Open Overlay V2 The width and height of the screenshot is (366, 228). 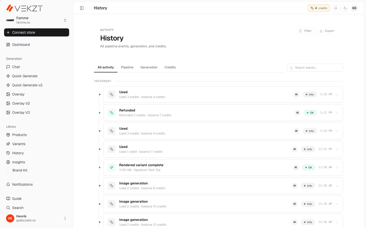click(37, 103)
